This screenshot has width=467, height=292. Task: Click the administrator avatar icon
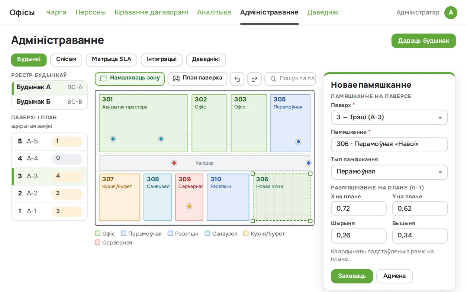(451, 13)
